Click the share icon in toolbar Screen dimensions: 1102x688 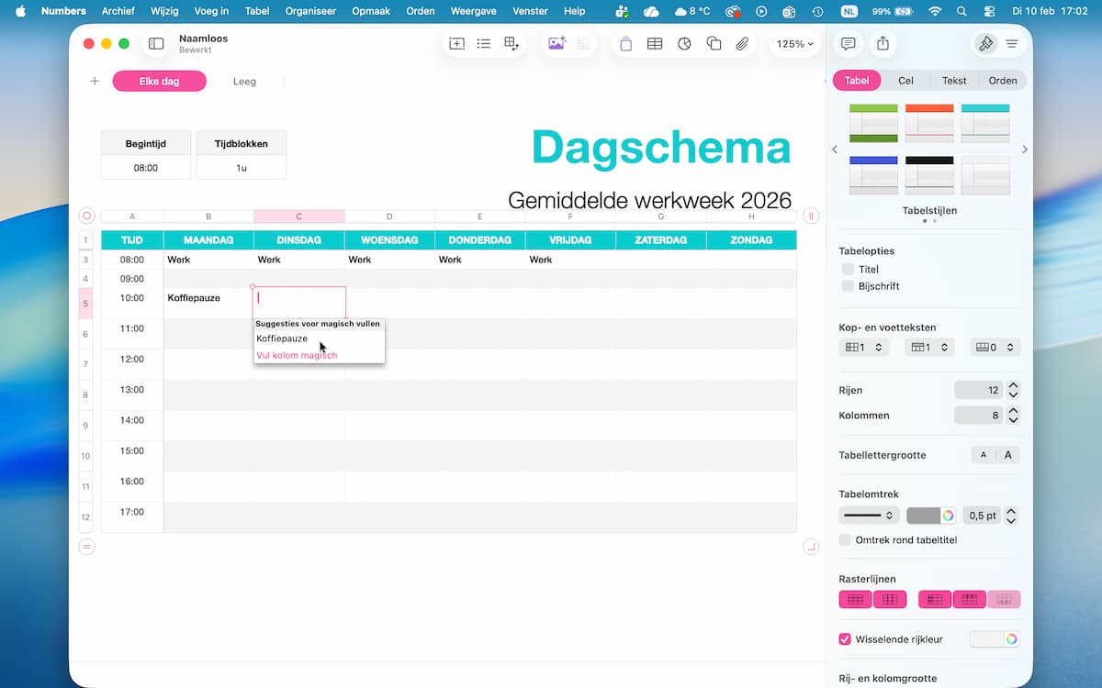pyautogui.click(x=883, y=44)
